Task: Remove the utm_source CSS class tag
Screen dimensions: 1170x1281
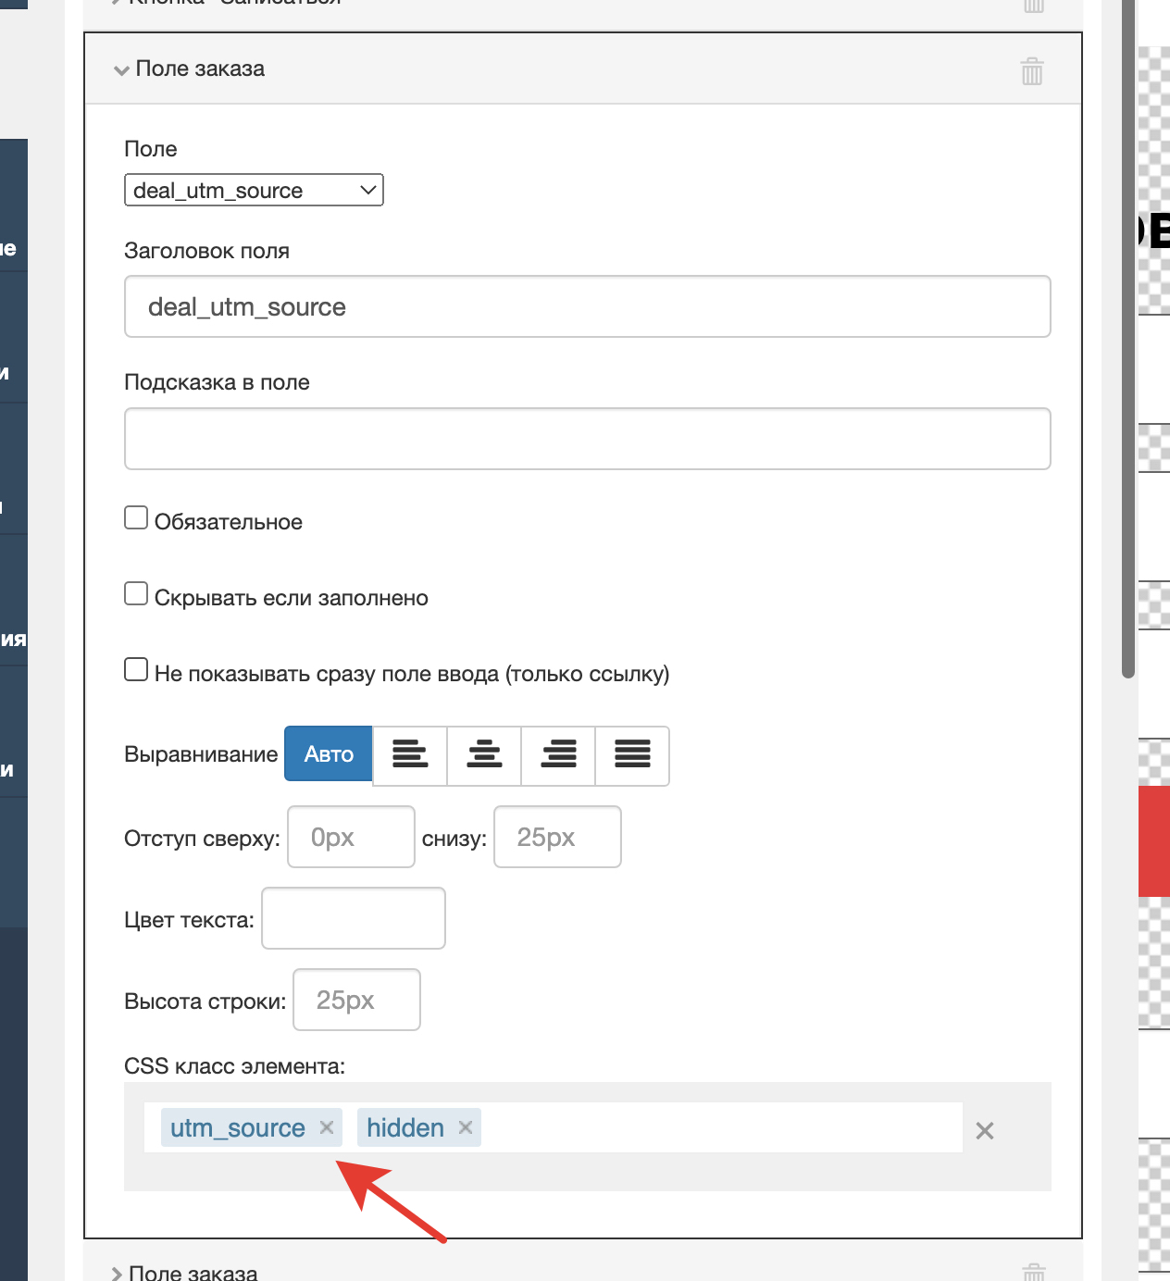Action: coord(327,1127)
